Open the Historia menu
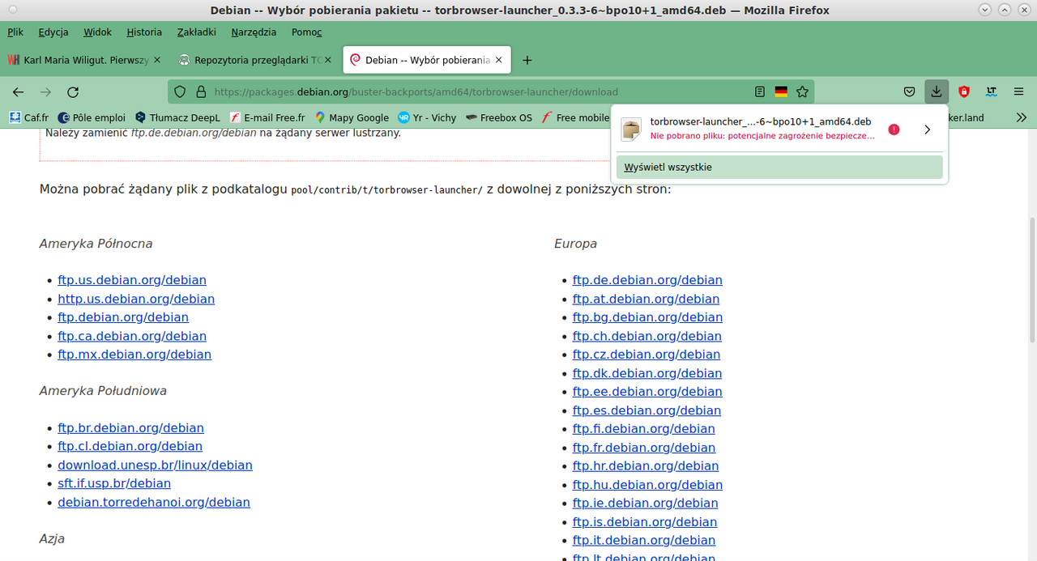 [x=144, y=32]
